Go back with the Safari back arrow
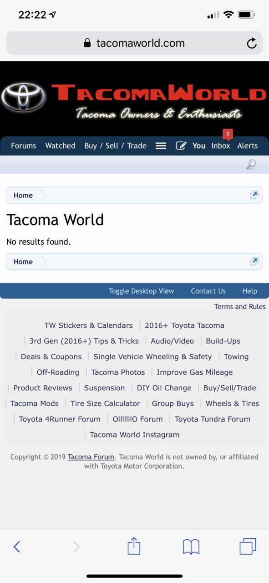269x583 pixels. tap(17, 547)
